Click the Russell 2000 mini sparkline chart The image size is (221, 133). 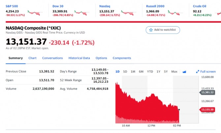tap(174, 13)
